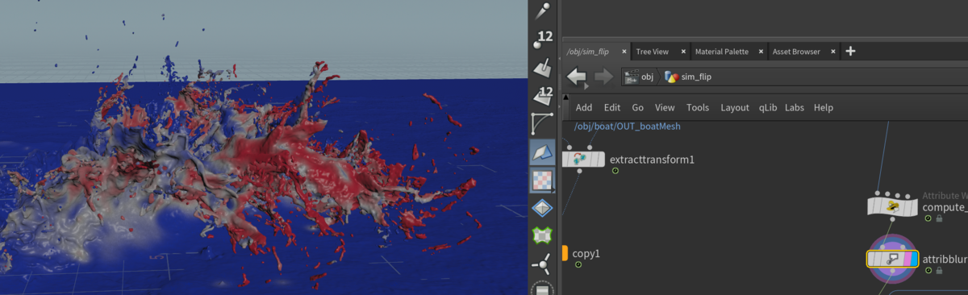Image resolution: width=968 pixels, height=295 pixels.
Task: Click 'sim_flip' path segment text
Action: 696,77
